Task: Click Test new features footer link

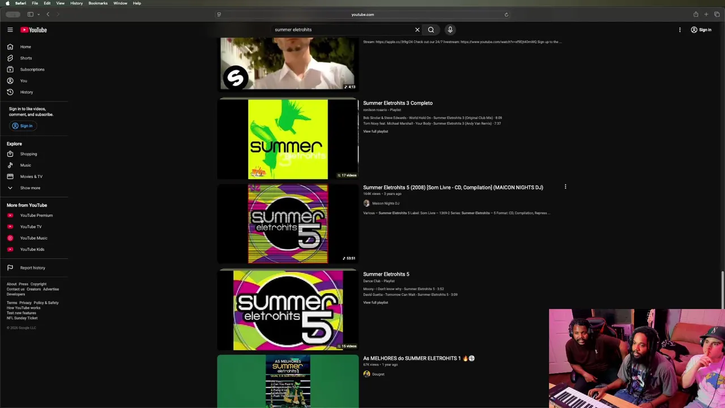Action: [22, 313]
